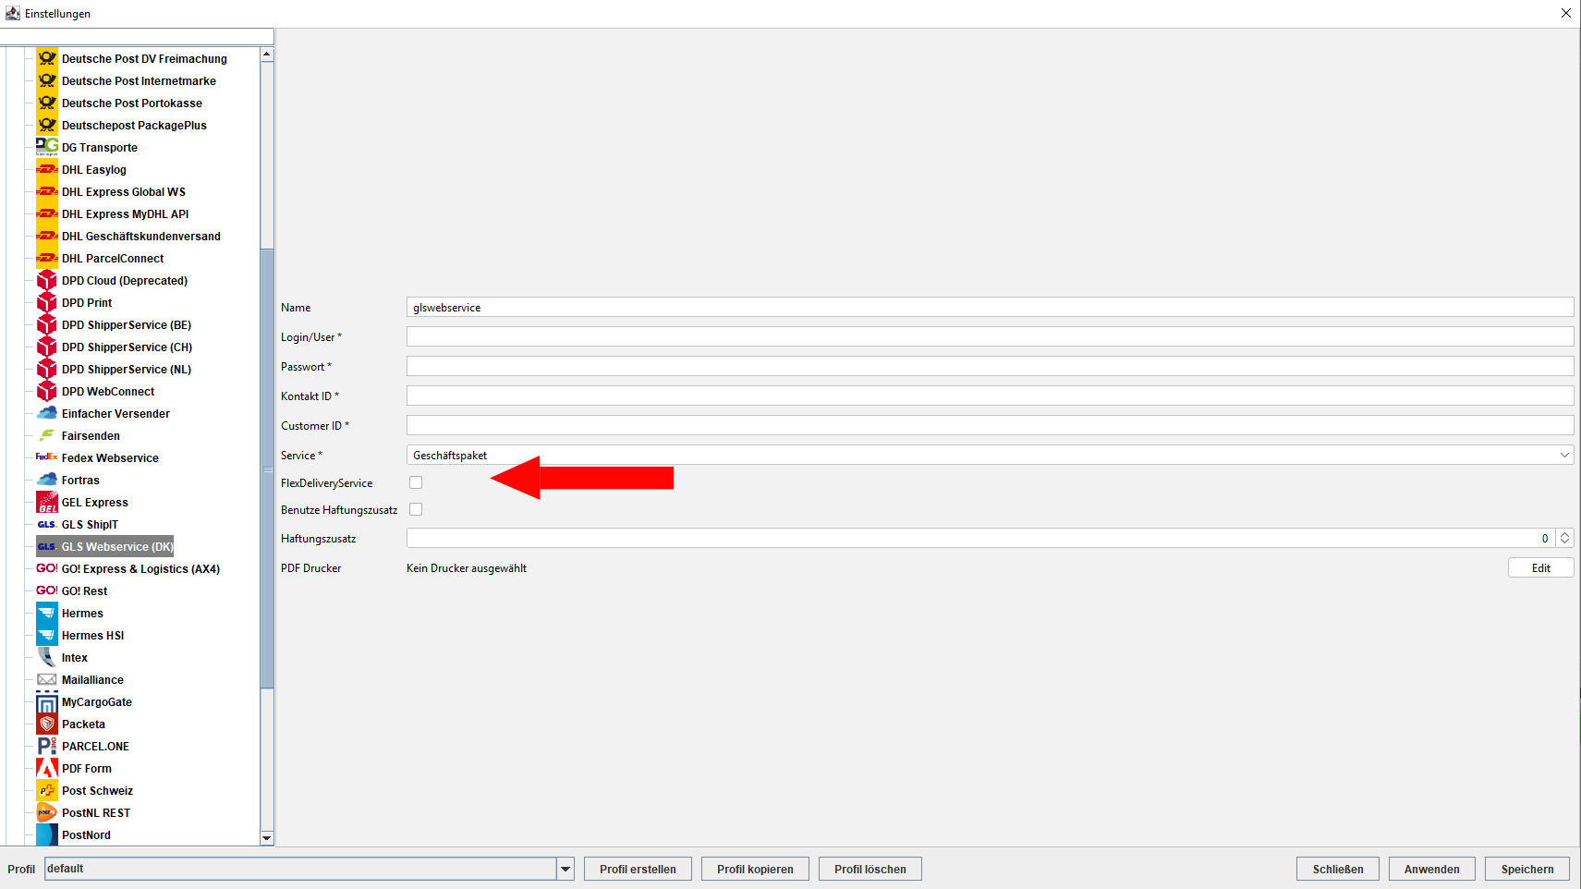Click the Einfacher Versender cloud icon
1581x889 pixels.
(x=47, y=413)
